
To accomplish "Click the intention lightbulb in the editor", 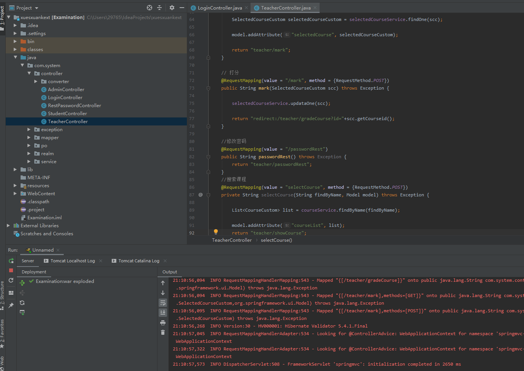I will [x=216, y=232].
